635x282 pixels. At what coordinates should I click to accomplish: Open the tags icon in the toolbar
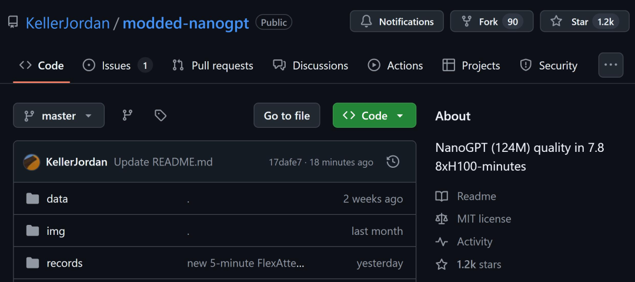tap(160, 115)
